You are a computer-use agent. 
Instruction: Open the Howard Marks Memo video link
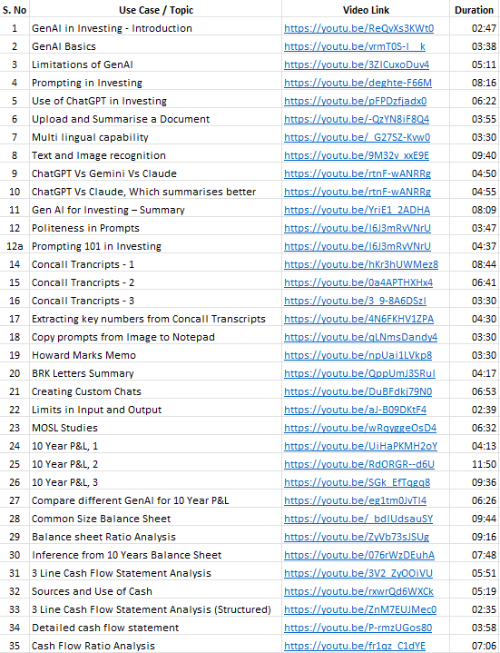pyautogui.click(x=358, y=355)
